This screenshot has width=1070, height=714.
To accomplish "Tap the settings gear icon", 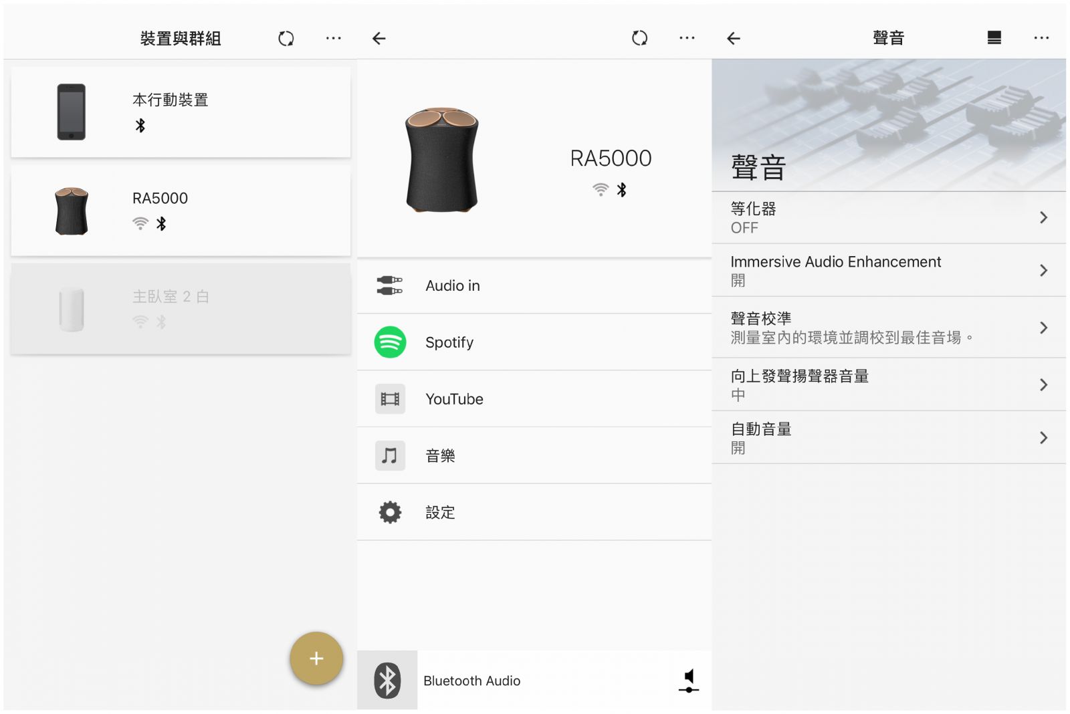I will click(390, 513).
